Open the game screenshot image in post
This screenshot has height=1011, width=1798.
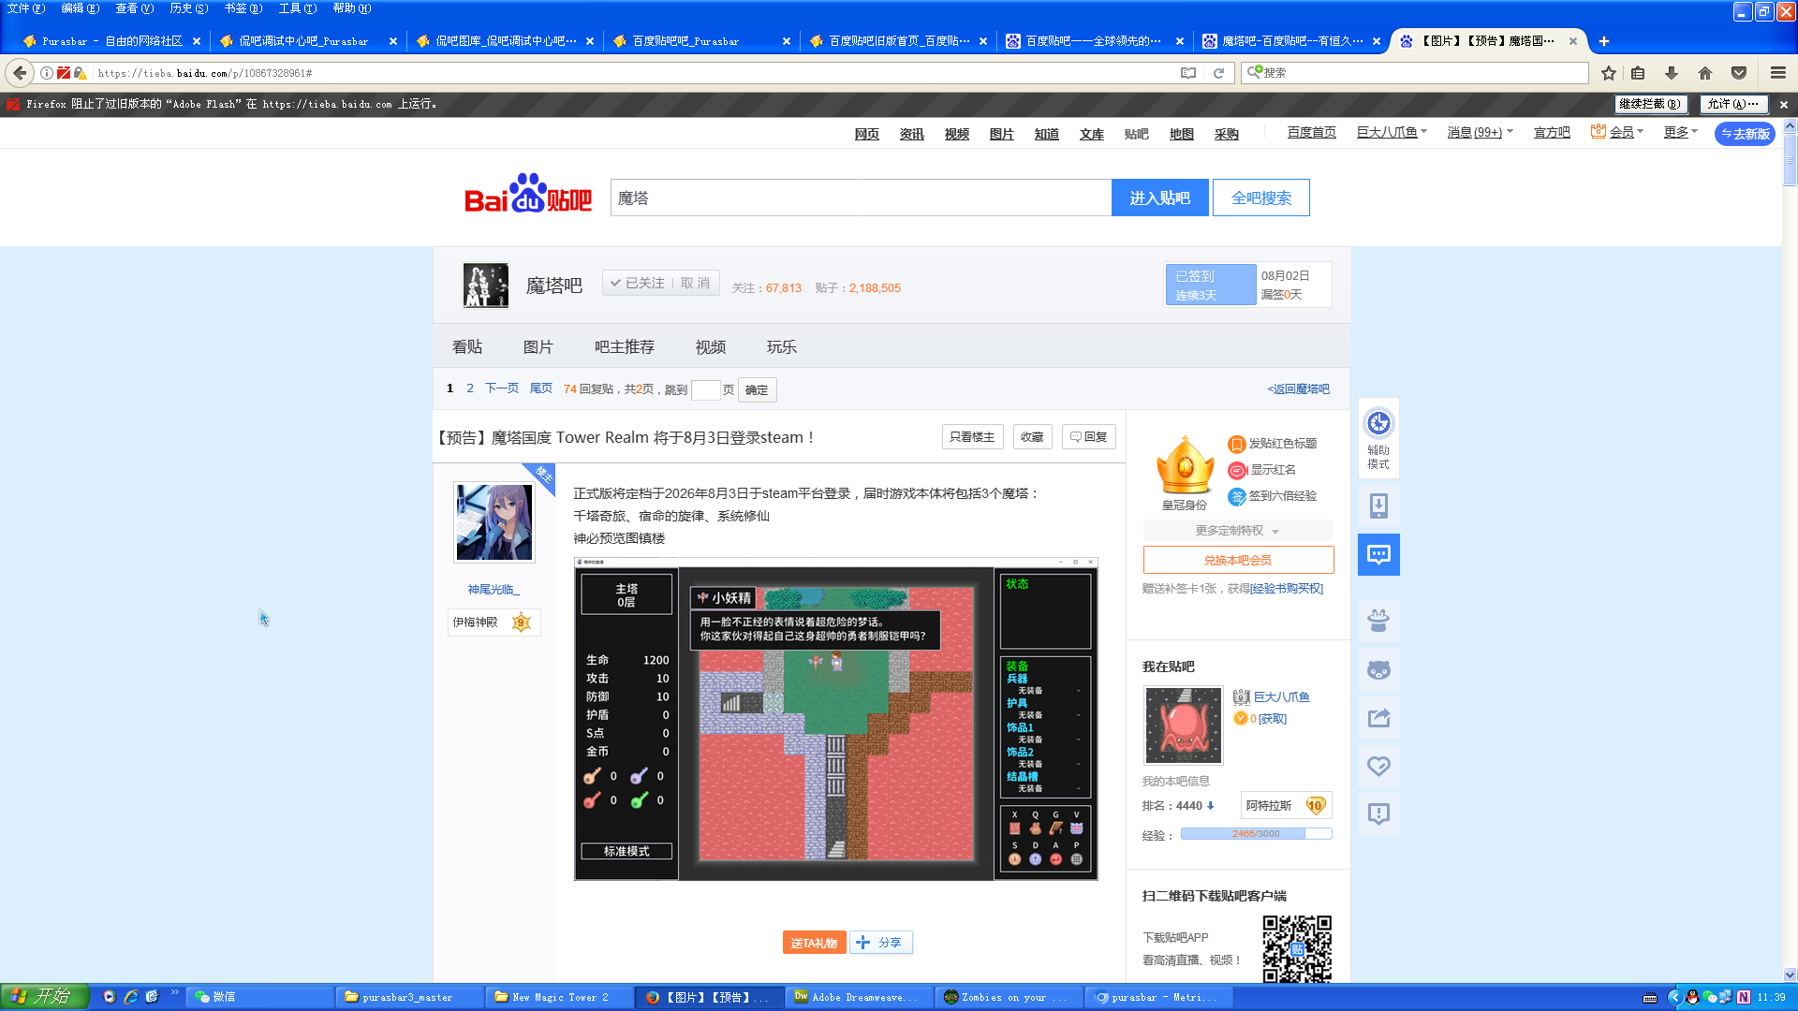click(835, 719)
